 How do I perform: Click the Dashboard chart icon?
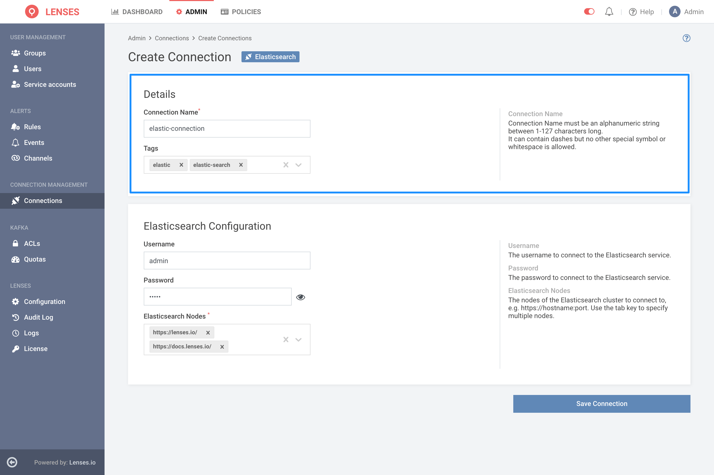pos(115,12)
